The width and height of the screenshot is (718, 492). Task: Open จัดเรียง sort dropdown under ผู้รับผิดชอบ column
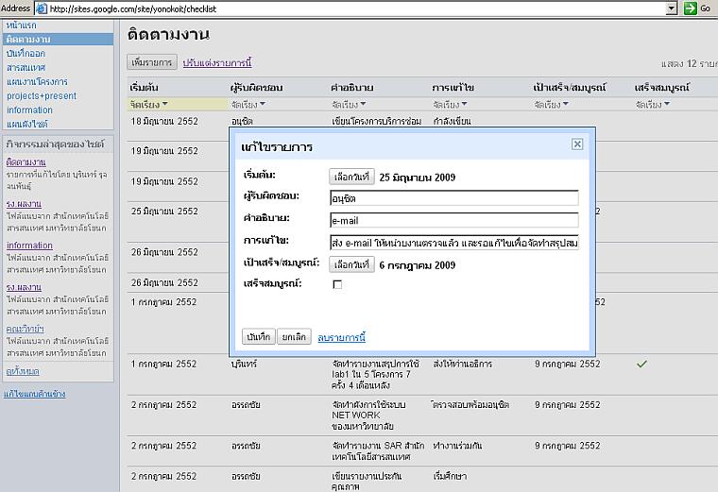pos(248,105)
